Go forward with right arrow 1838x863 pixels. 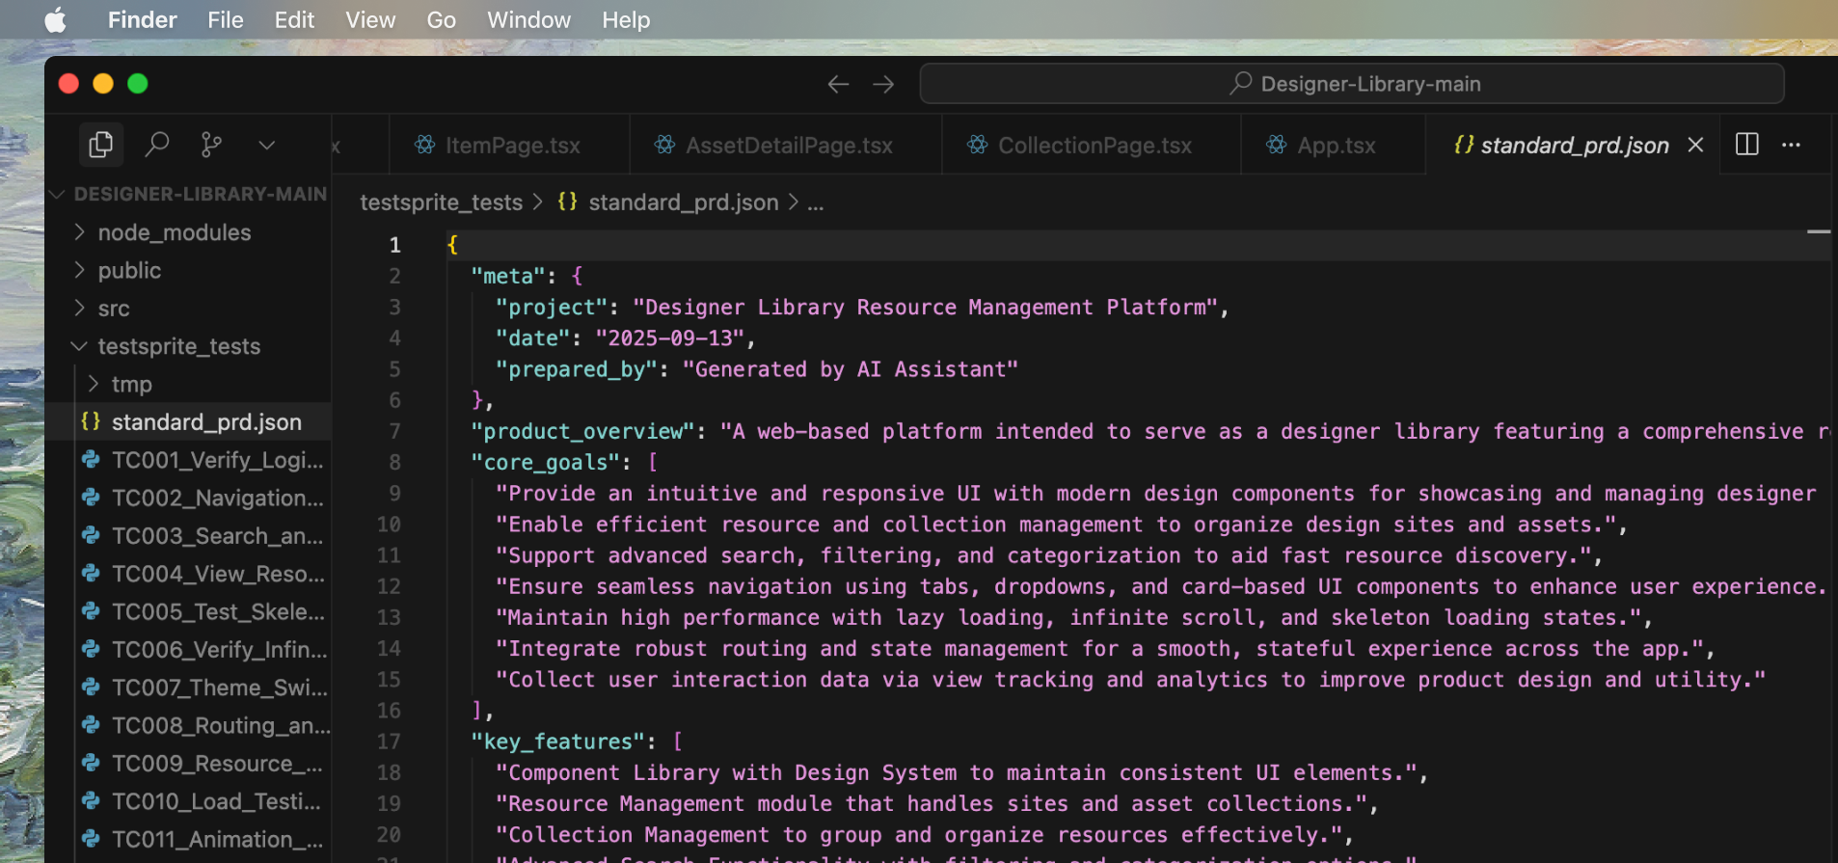pyautogui.click(x=883, y=85)
